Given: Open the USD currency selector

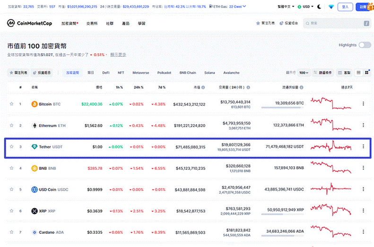Looking at the screenshot, I should (307, 7).
